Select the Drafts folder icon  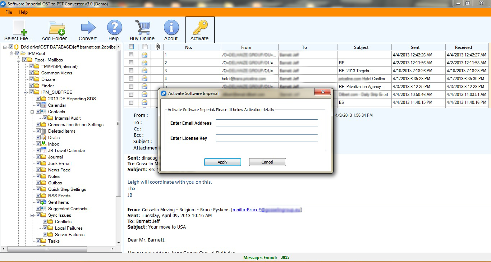(x=44, y=137)
